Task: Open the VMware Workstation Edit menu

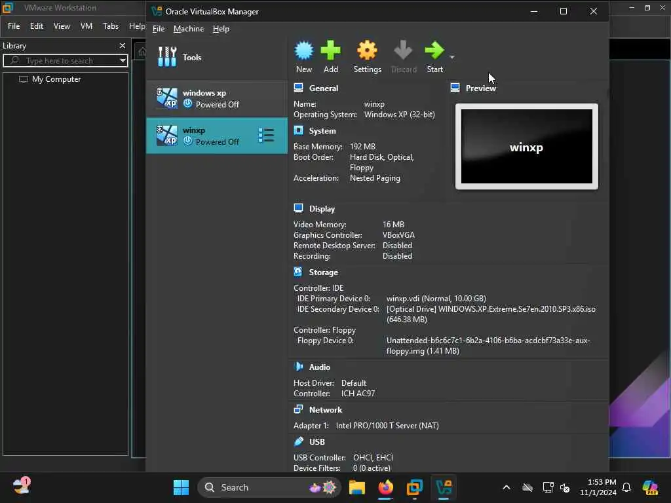Action: 37,26
